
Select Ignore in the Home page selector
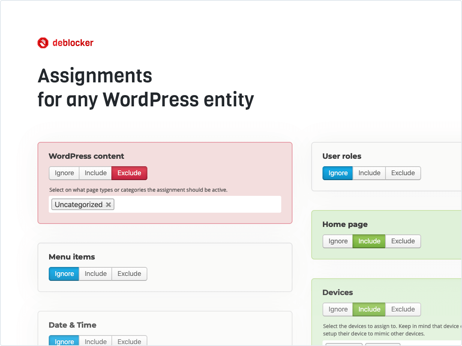pyautogui.click(x=337, y=241)
